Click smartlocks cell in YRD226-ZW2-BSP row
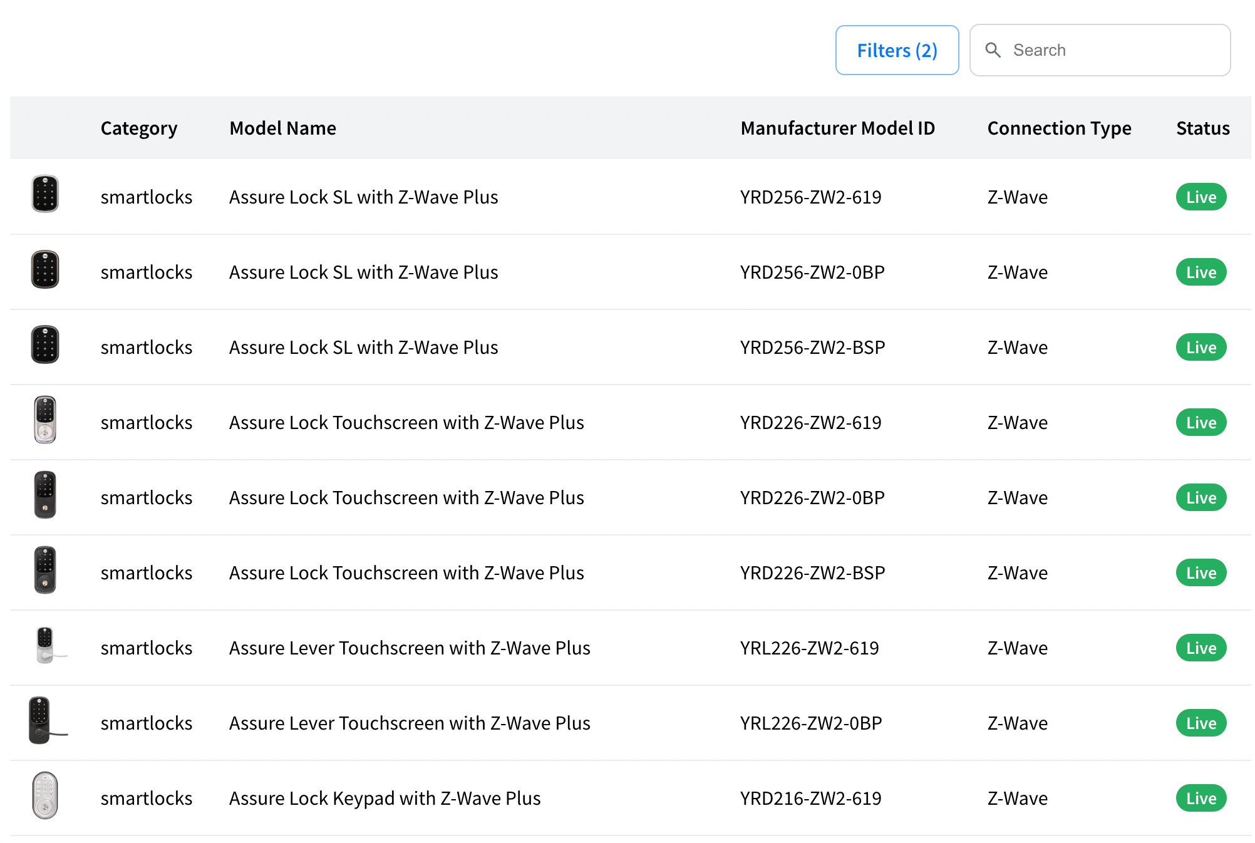Screen dimensions: 1255x843 [147, 573]
